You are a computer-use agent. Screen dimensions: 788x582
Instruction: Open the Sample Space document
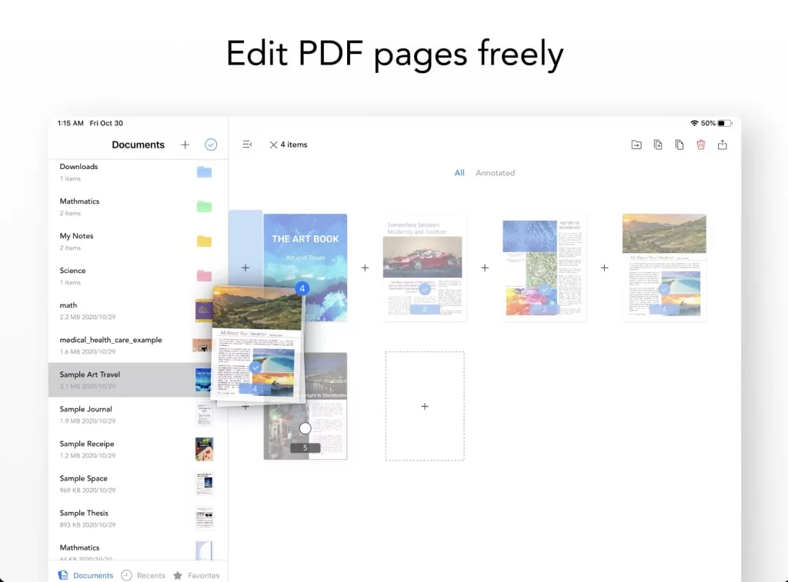tap(139, 484)
